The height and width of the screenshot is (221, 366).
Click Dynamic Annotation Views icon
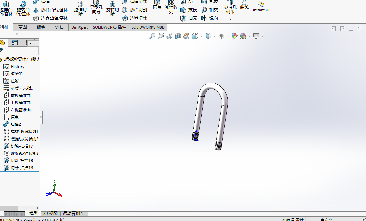click(x=186, y=36)
